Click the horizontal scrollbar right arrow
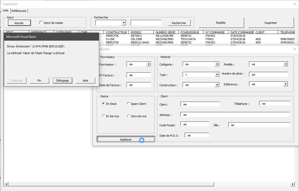Screen dimensions: 299x191 [x=293, y=184]
